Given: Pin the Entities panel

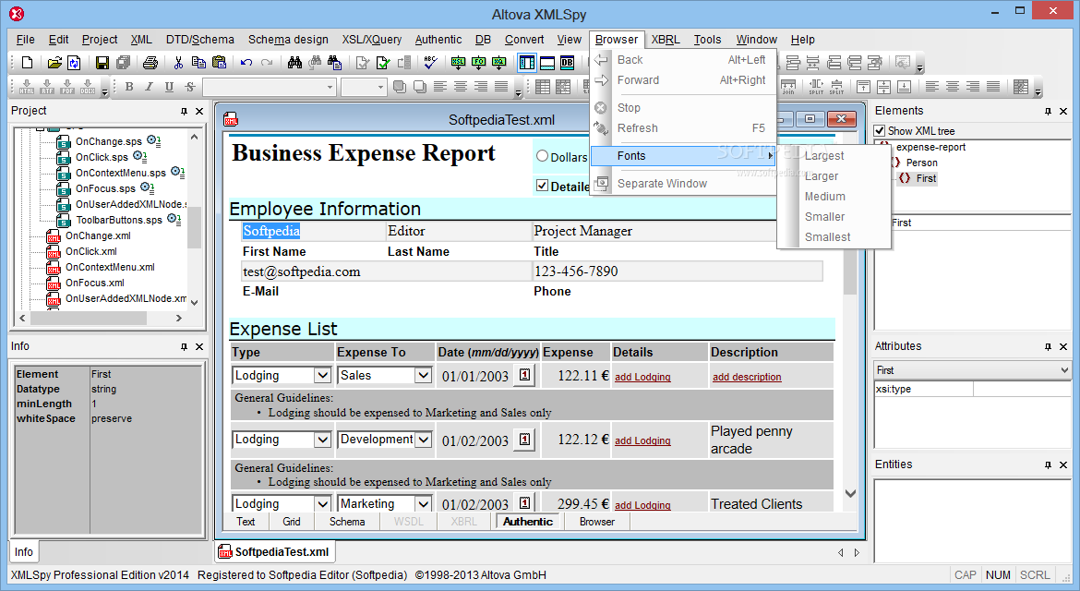Looking at the screenshot, I should [1048, 464].
